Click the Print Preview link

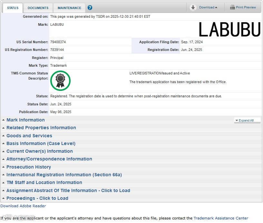tap(246, 7)
